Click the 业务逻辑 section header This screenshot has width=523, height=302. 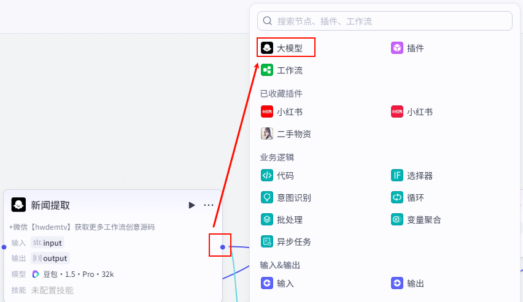pos(277,157)
